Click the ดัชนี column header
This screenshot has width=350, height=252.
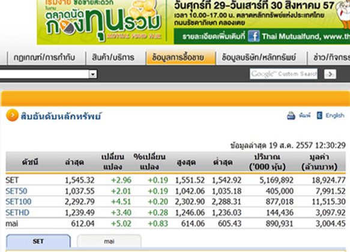pyautogui.click(x=30, y=162)
